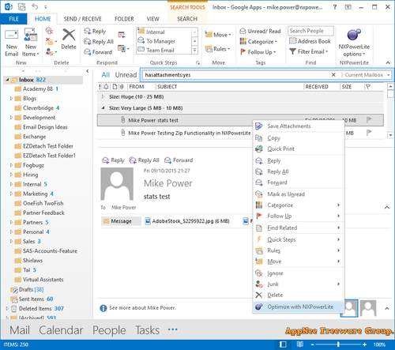This screenshot has height=350, width=395.
Task: Open the Rules dropdown in ribbon
Action: pyautogui.click(x=217, y=49)
